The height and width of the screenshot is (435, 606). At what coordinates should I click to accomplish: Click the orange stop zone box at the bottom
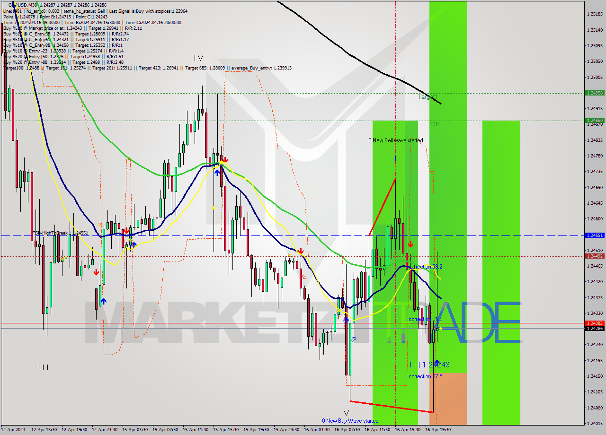click(448, 399)
